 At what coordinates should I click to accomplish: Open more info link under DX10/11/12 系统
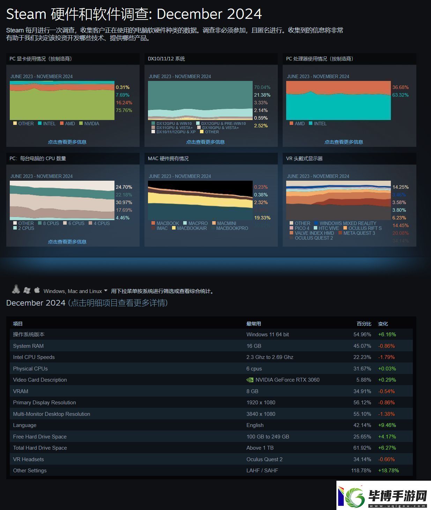(205, 142)
